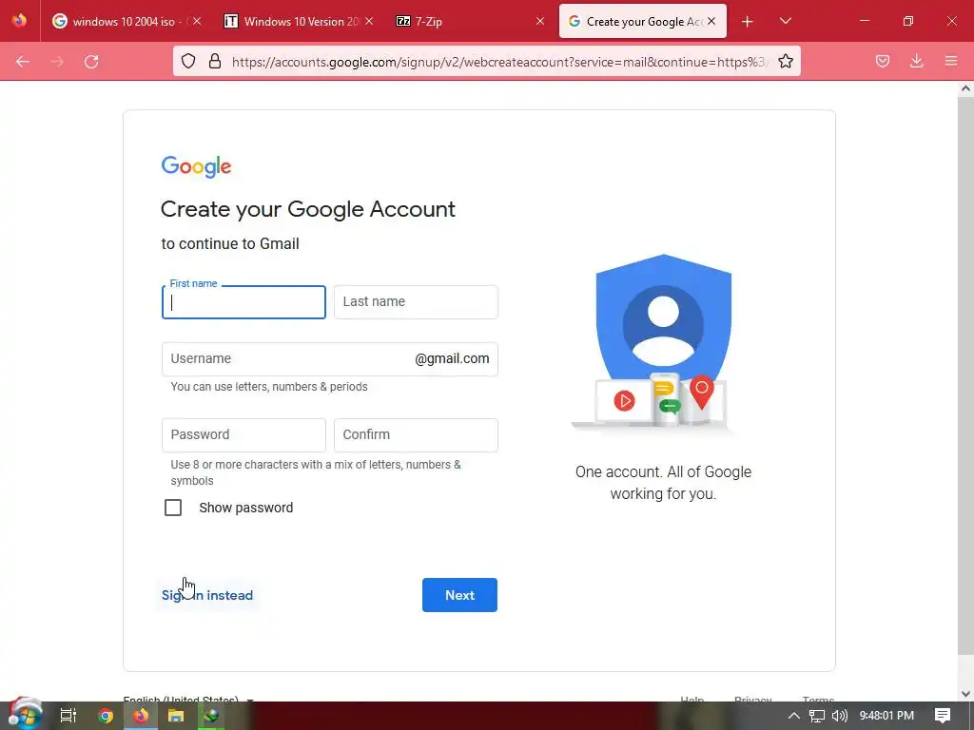Screen dimensions: 974x730
Task: Go back one page
Action: (23, 62)
